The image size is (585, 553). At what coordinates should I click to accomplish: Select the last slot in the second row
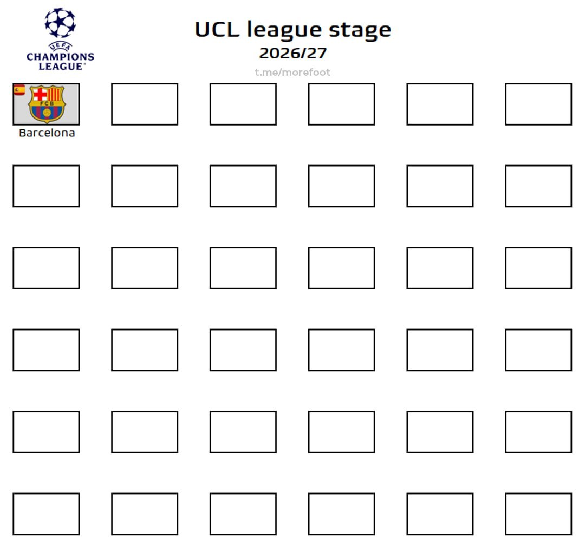click(x=538, y=186)
